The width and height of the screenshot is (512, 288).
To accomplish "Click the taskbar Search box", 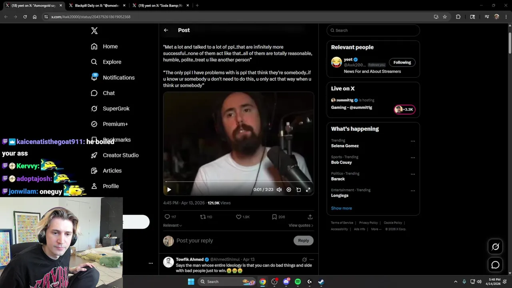I will tap(227, 282).
